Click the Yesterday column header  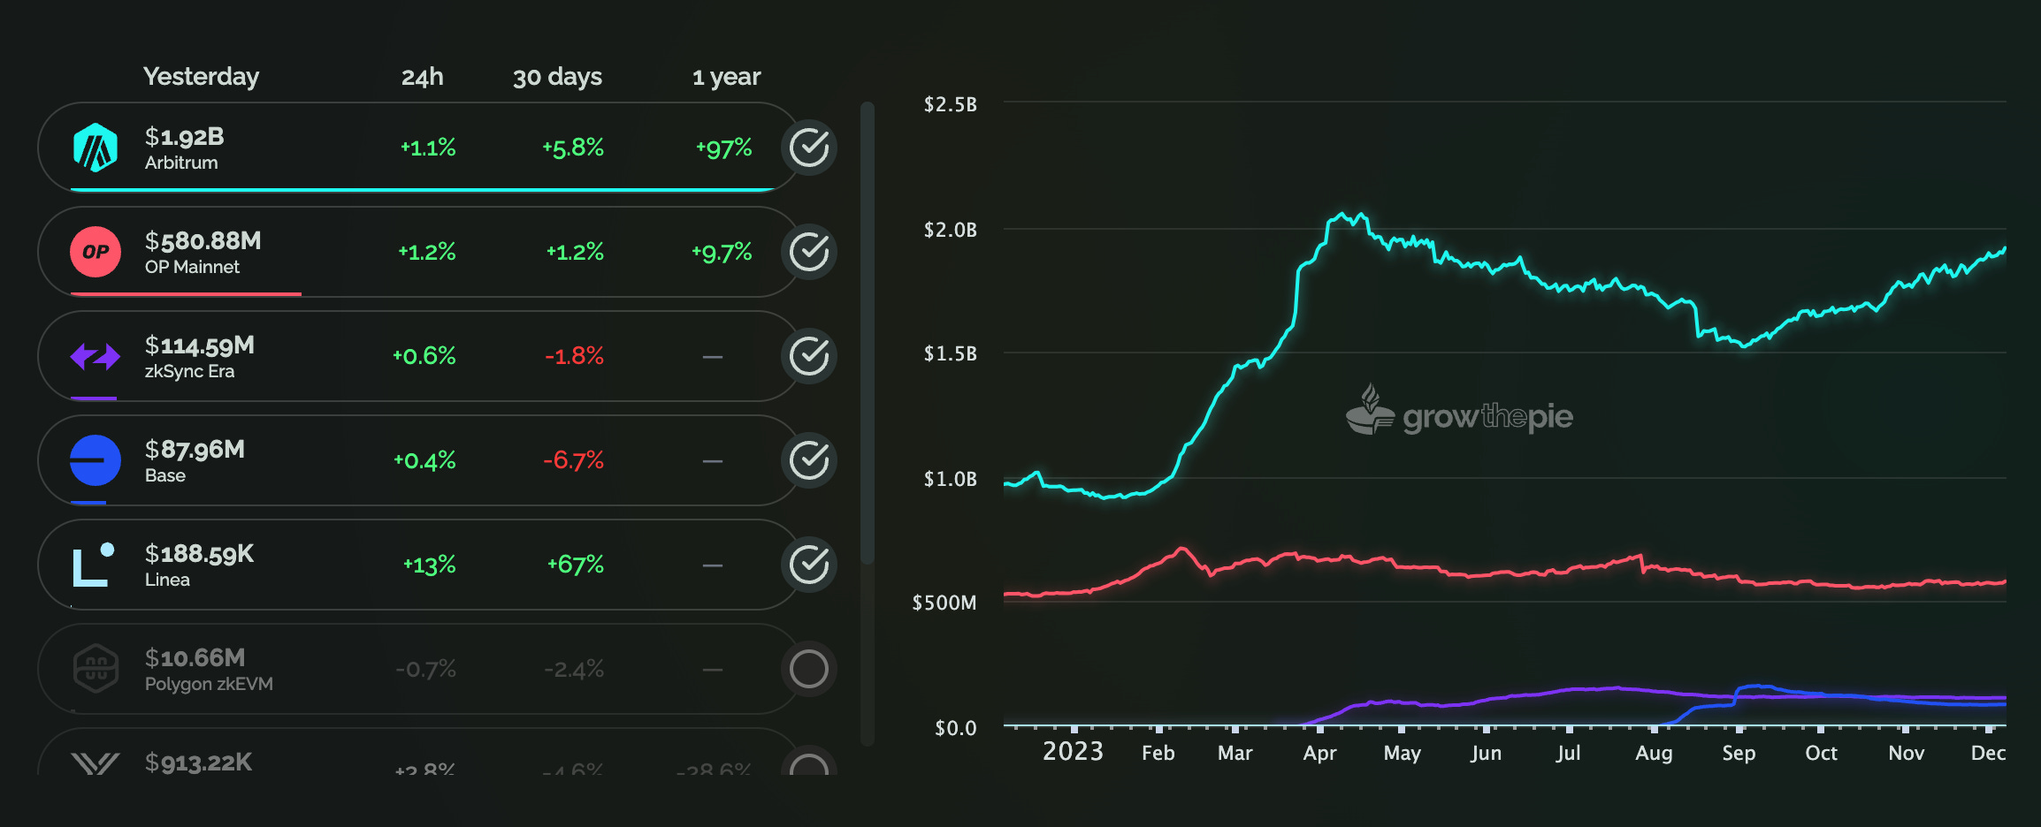202,77
